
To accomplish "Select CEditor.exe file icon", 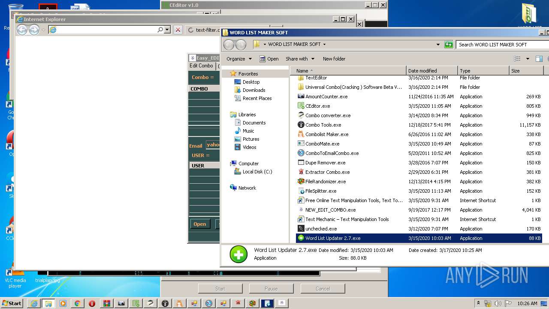I will tap(301, 106).
